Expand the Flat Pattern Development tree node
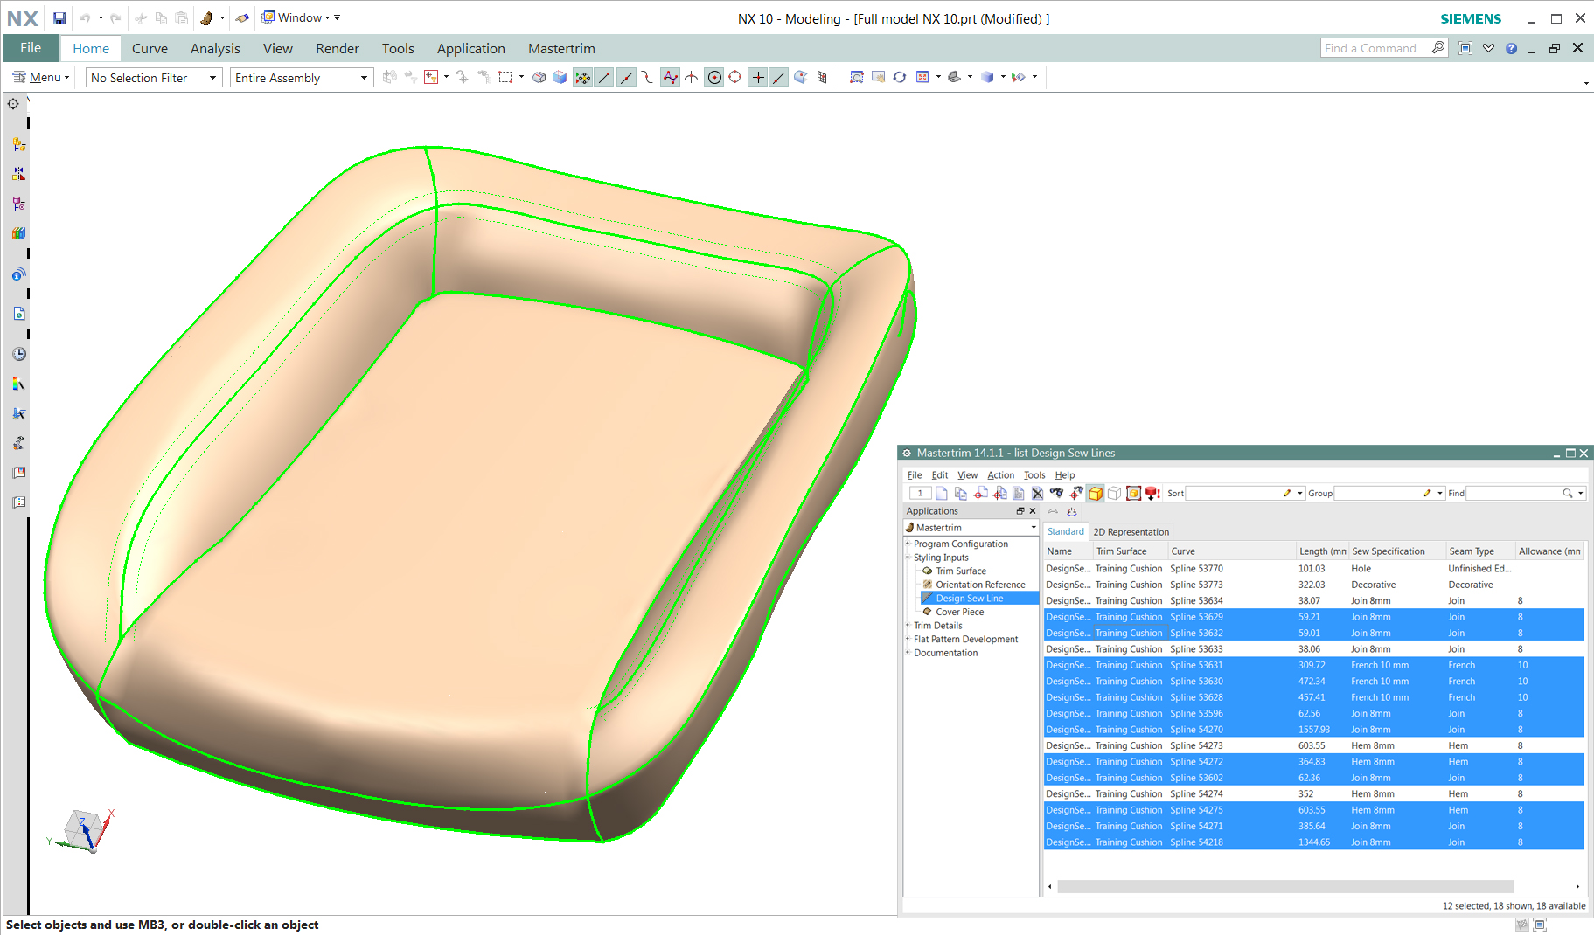Viewport: 1594px width, 935px height. point(908,639)
